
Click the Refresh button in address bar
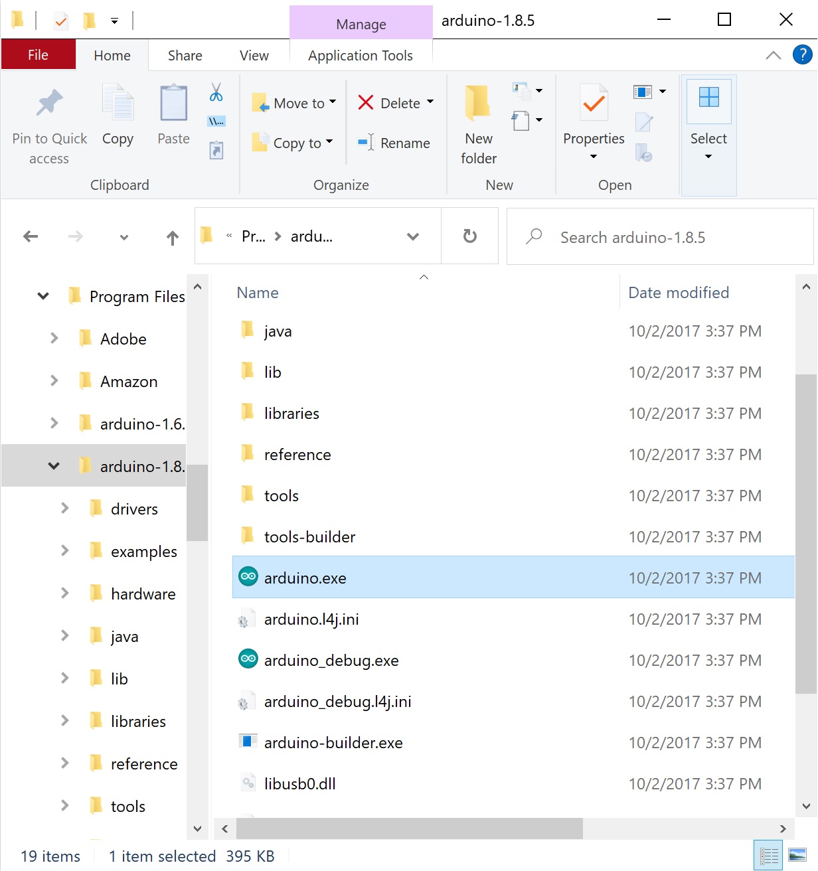pyautogui.click(x=470, y=236)
